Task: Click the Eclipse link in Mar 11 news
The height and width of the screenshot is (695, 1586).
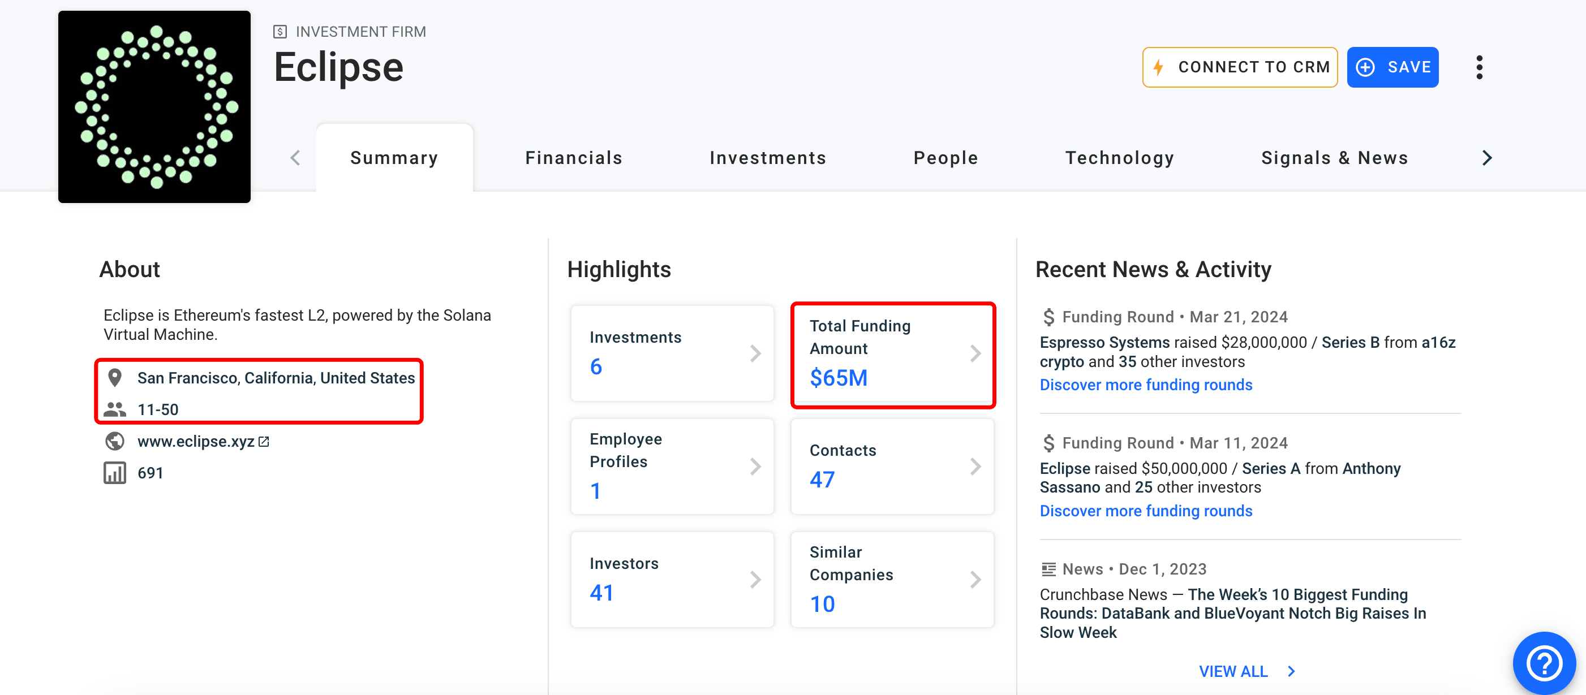Action: (x=1064, y=468)
